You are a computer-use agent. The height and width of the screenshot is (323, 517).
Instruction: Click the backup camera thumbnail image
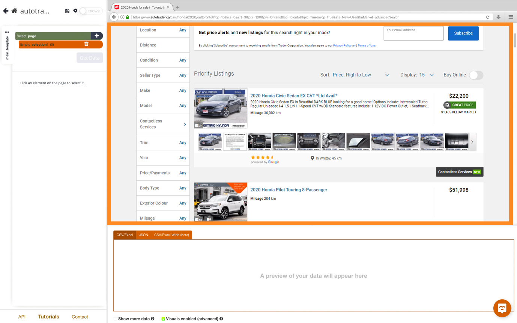tap(284, 142)
